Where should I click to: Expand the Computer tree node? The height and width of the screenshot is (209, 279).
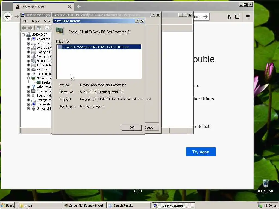pos(28,39)
